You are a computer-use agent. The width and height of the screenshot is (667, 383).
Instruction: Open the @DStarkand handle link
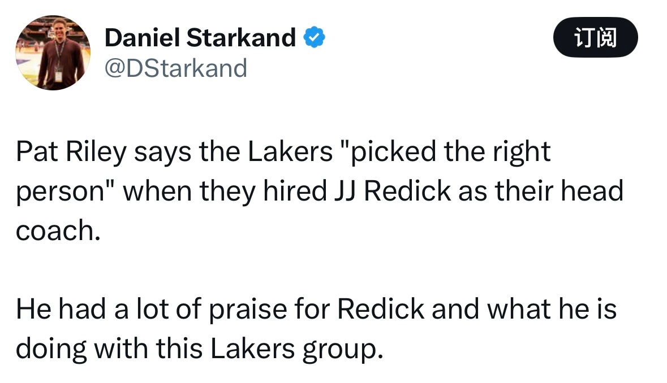click(x=176, y=68)
